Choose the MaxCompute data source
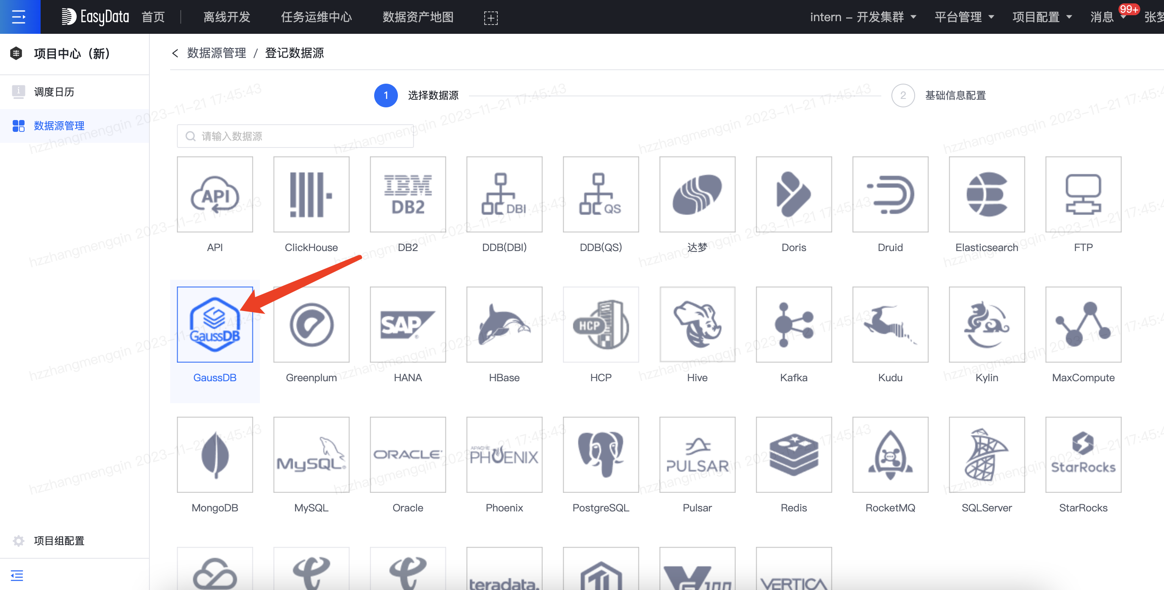This screenshot has height=590, width=1164. (1084, 325)
